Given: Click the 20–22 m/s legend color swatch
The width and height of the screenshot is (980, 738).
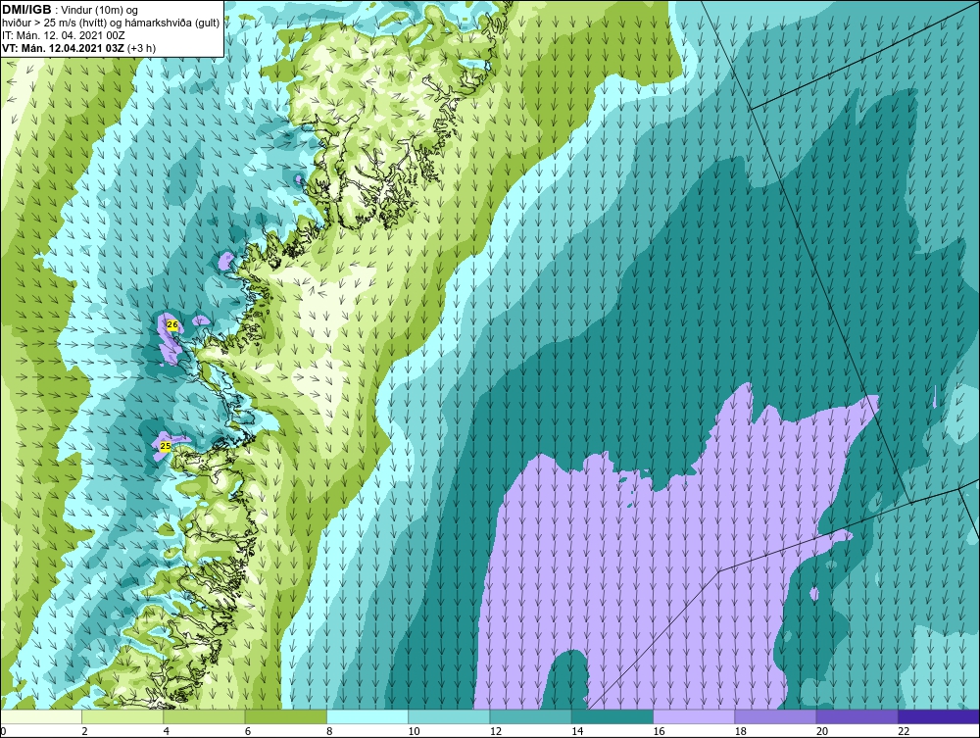Looking at the screenshot, I should click(857, 716).
